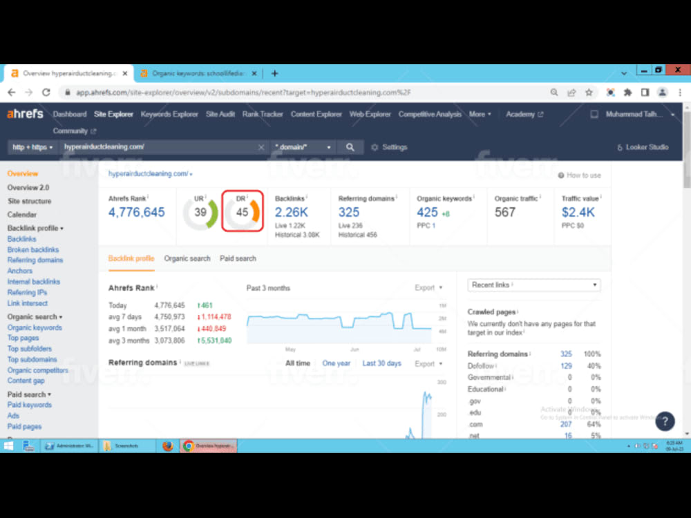Image resolution: width=691 pixels, height=518 pixels.
Task: Open Firefox from the taskbar
Action: (x=167, y=445)
